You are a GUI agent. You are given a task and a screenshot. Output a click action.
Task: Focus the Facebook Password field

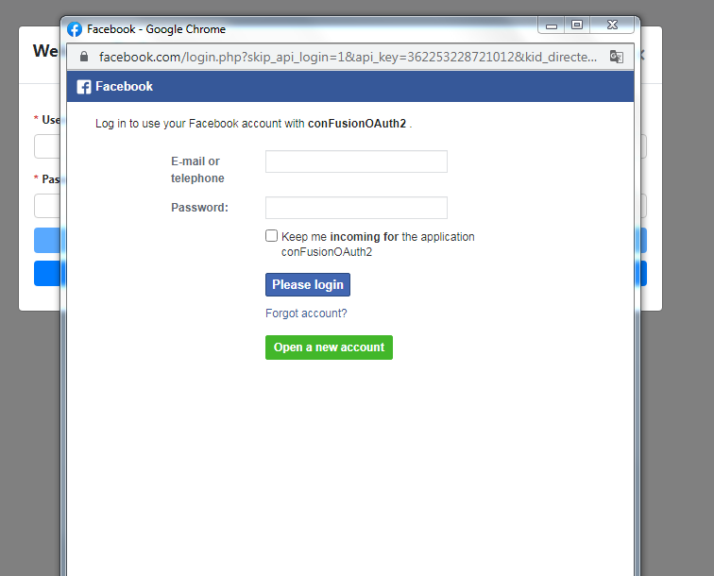356,208
